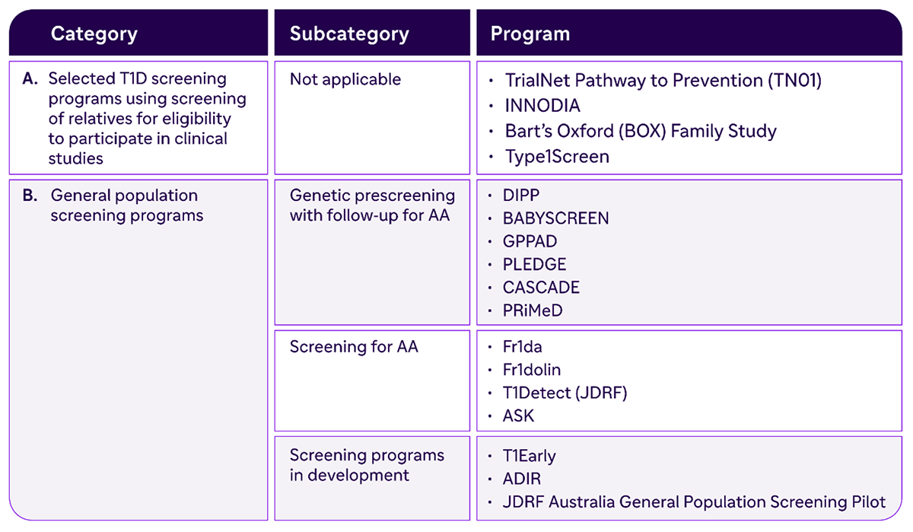Screen dimensions: 913x532
Task: Click the ASK program entry
Action: tap(519, 416)
